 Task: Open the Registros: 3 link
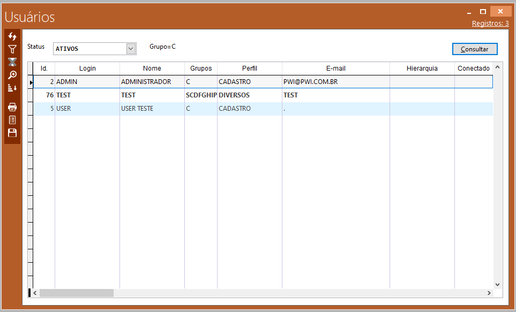point(490,24)
